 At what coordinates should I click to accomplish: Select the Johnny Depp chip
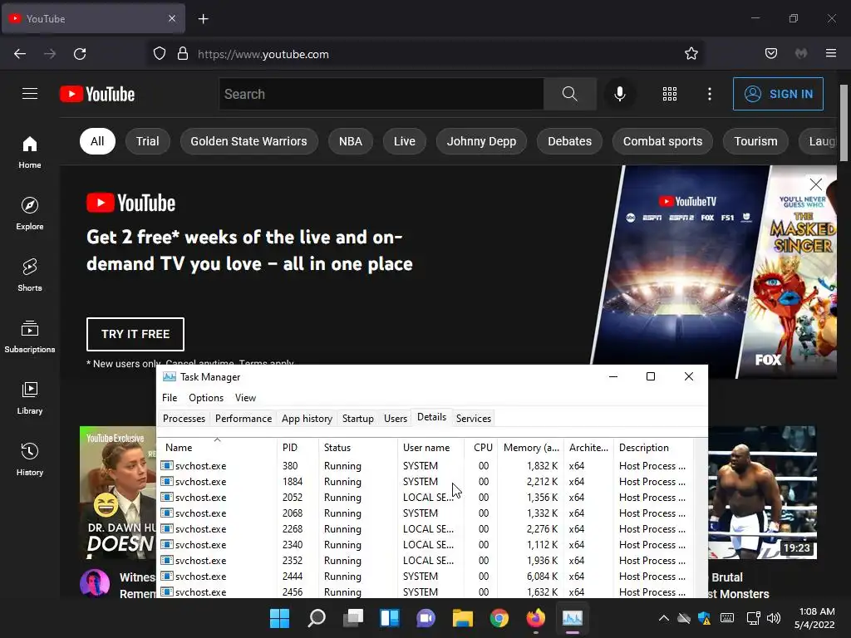click(x=481, y=141)
